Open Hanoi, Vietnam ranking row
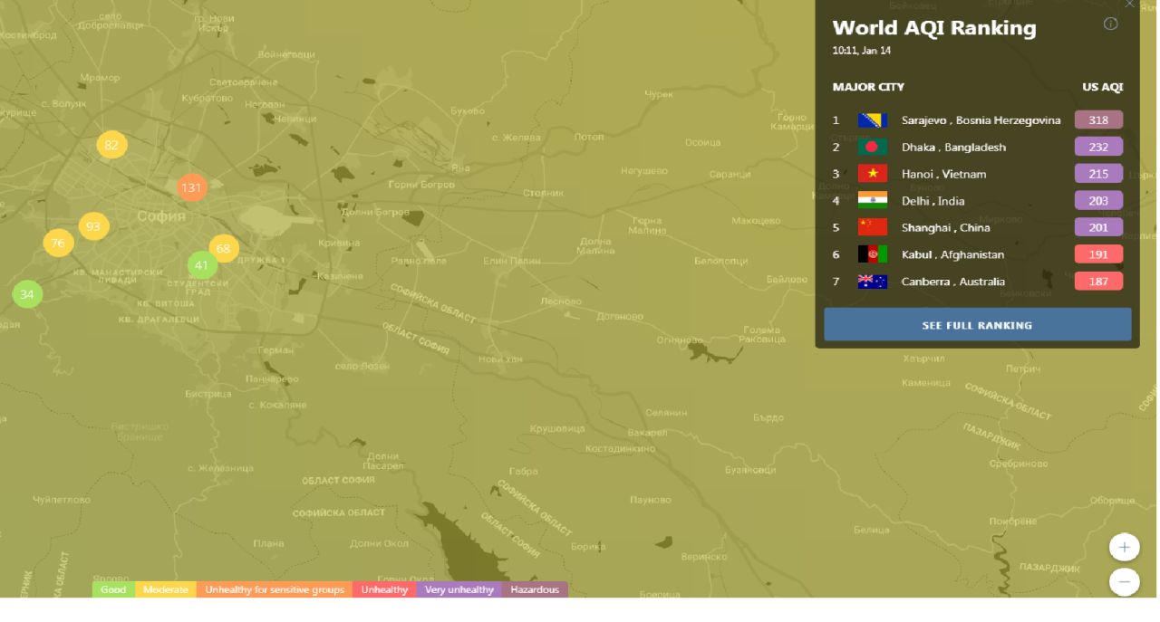This screenshot has height=622, width=1160. coord(942,174)
